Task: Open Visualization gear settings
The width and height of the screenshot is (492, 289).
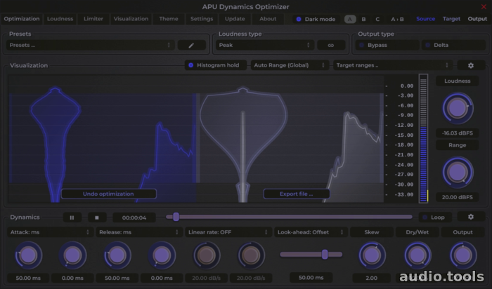Action: [471, 65]
